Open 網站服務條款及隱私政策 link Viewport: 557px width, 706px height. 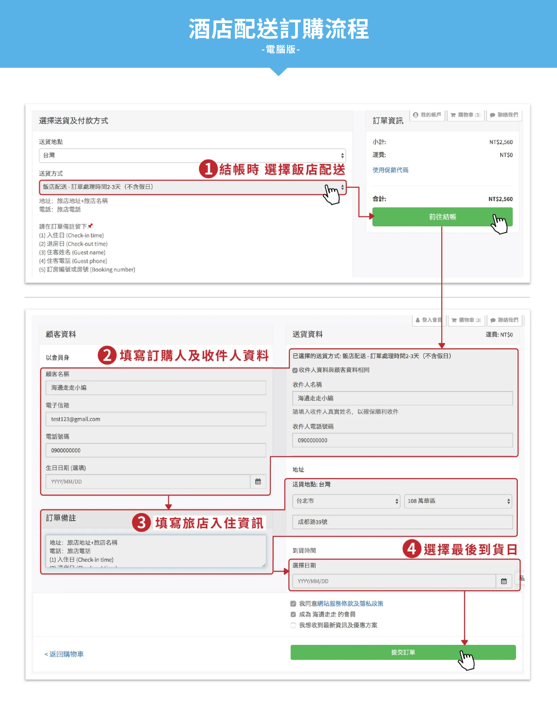pos(350,604)
